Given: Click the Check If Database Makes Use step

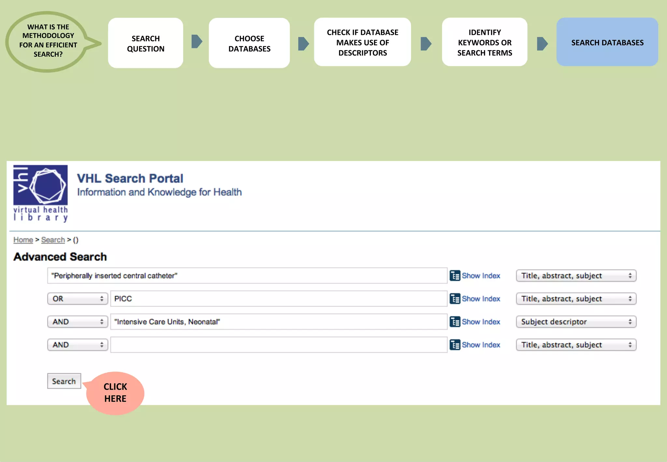Looking at the screenshot, I should click(362, 42).
